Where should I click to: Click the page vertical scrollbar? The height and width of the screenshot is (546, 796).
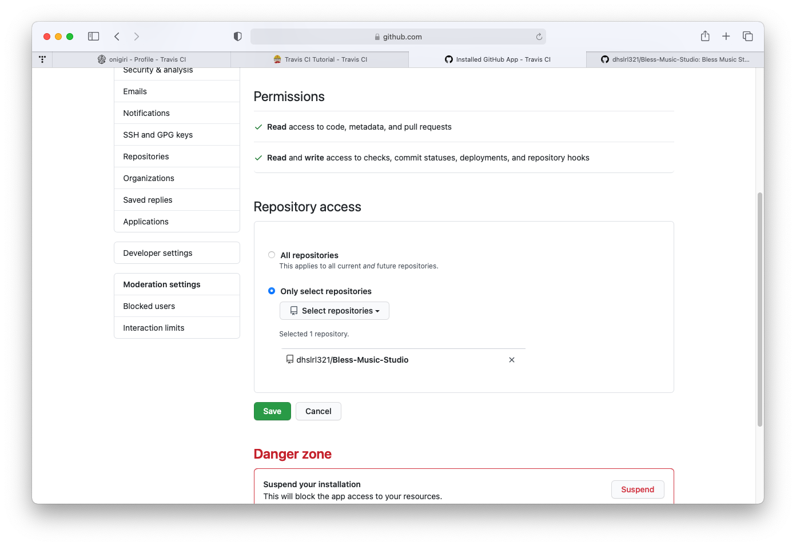coord(760,310)
